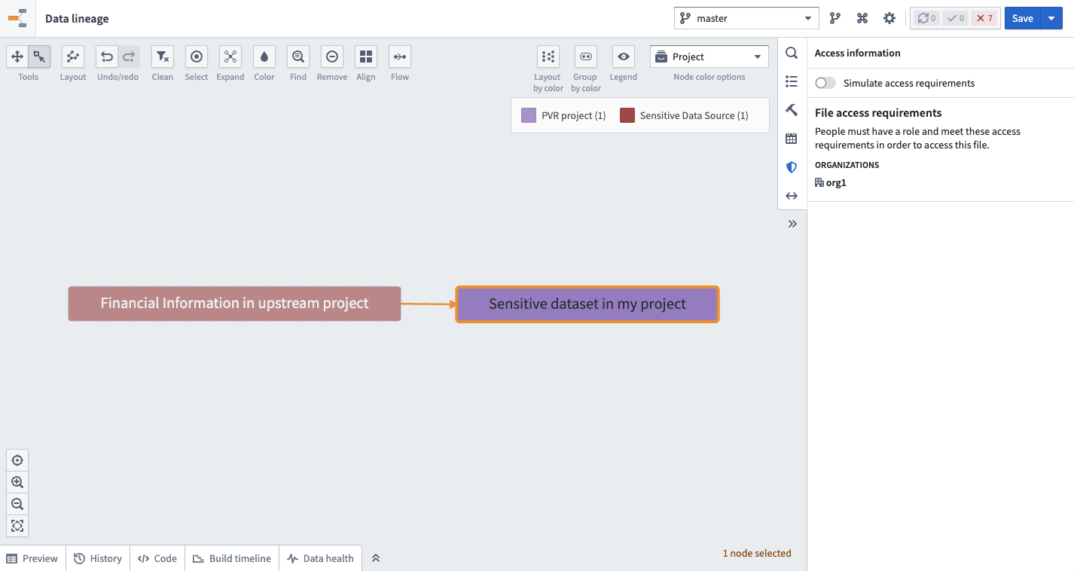Apply Group by color

[586, 56]
